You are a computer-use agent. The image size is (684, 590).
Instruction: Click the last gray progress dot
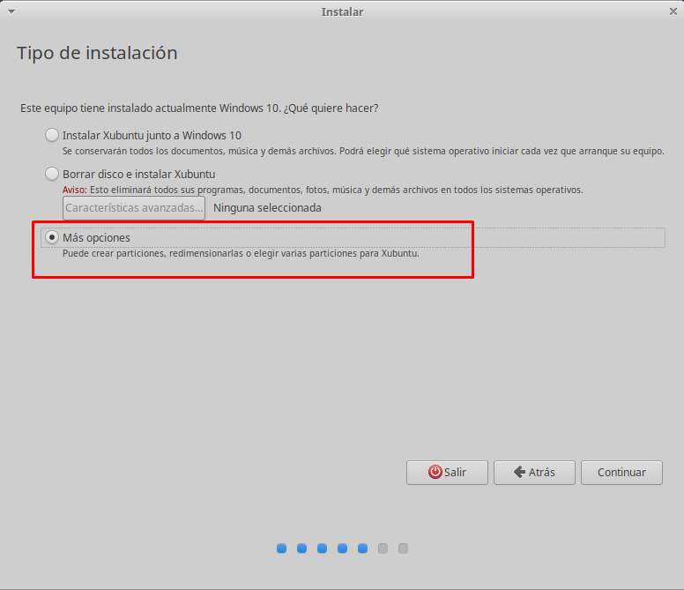click(403, 549)
